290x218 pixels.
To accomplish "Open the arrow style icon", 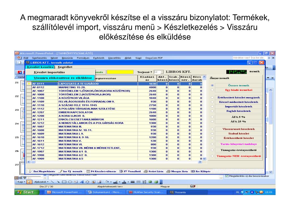I will click(144, 182).
